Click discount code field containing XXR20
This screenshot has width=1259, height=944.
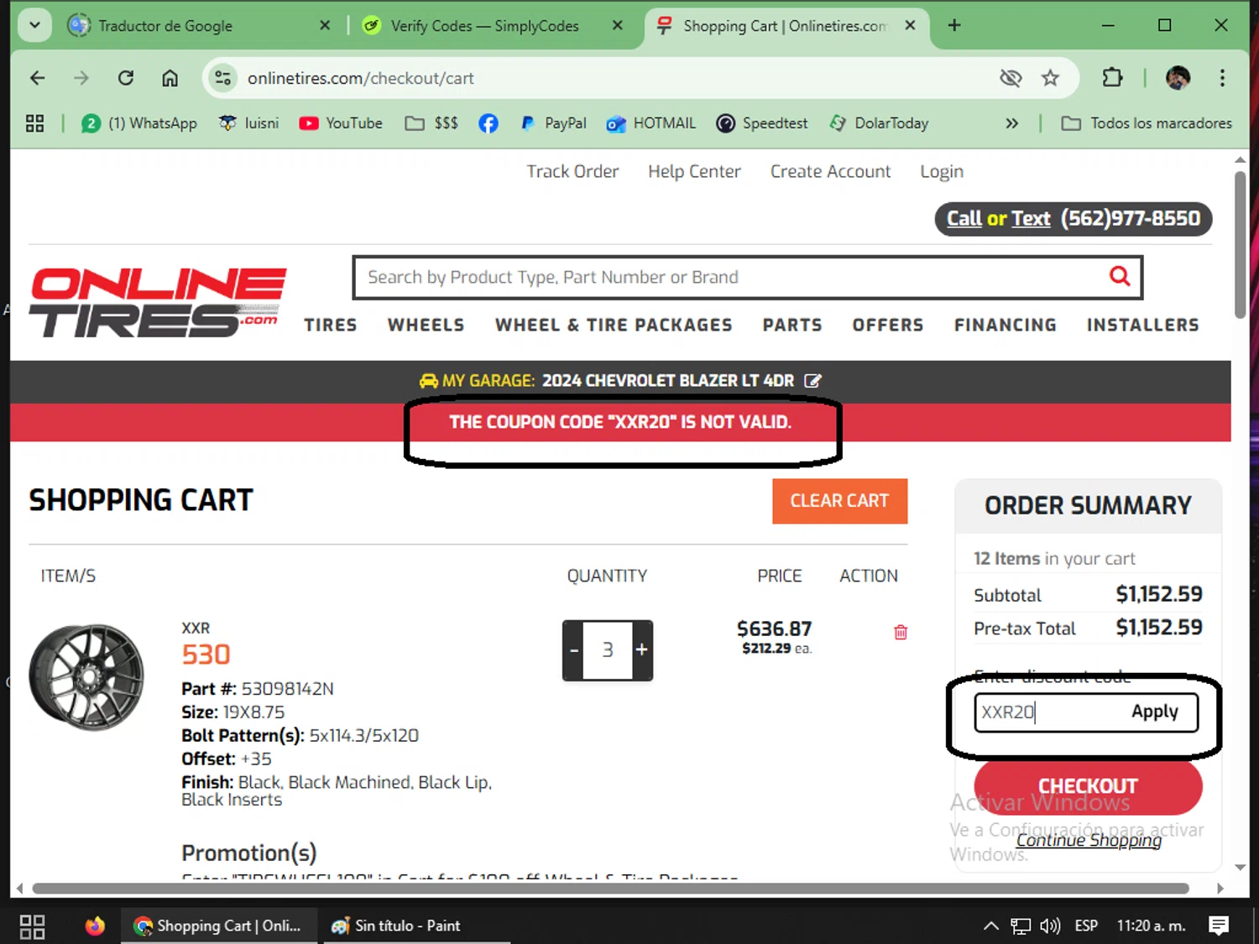click(1049, 712)
